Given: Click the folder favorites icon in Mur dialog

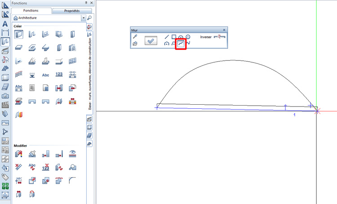Looking at the screenshot, I should [135, 43].
